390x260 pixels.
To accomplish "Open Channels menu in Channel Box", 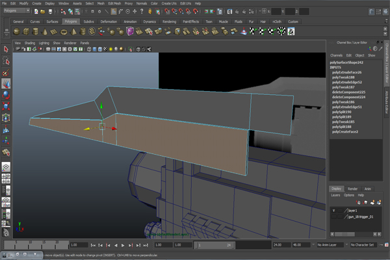I will pos(336,55).
